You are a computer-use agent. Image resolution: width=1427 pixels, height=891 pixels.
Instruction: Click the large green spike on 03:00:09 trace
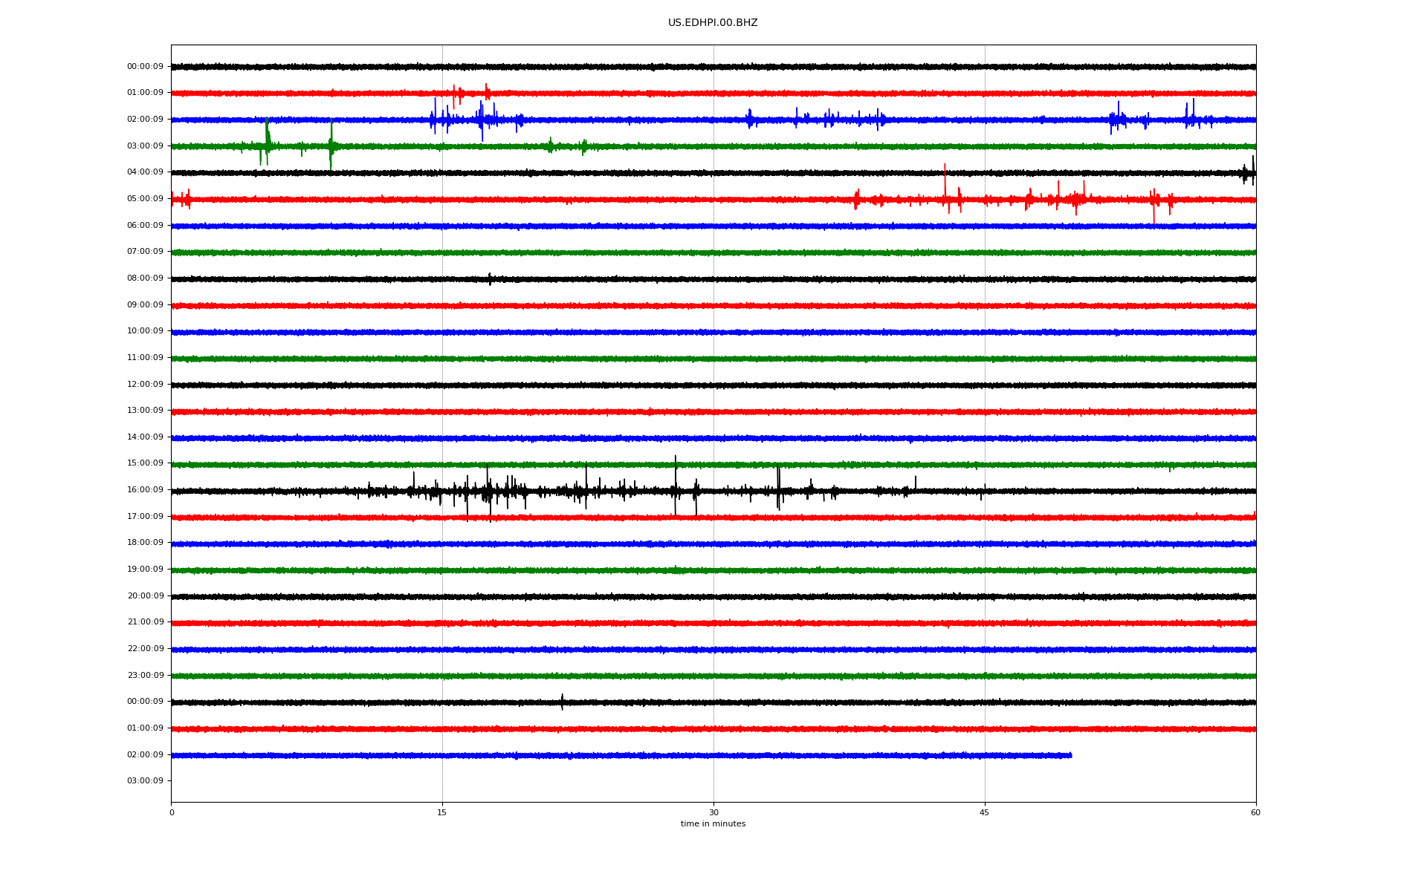pyautogui.click(x=267, y=137)
